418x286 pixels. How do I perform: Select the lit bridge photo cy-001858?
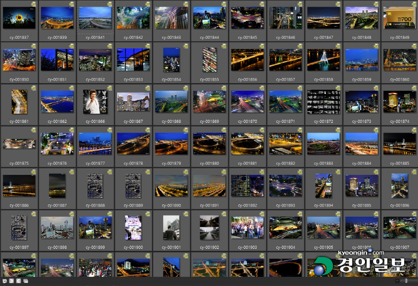tap(323, 60)
